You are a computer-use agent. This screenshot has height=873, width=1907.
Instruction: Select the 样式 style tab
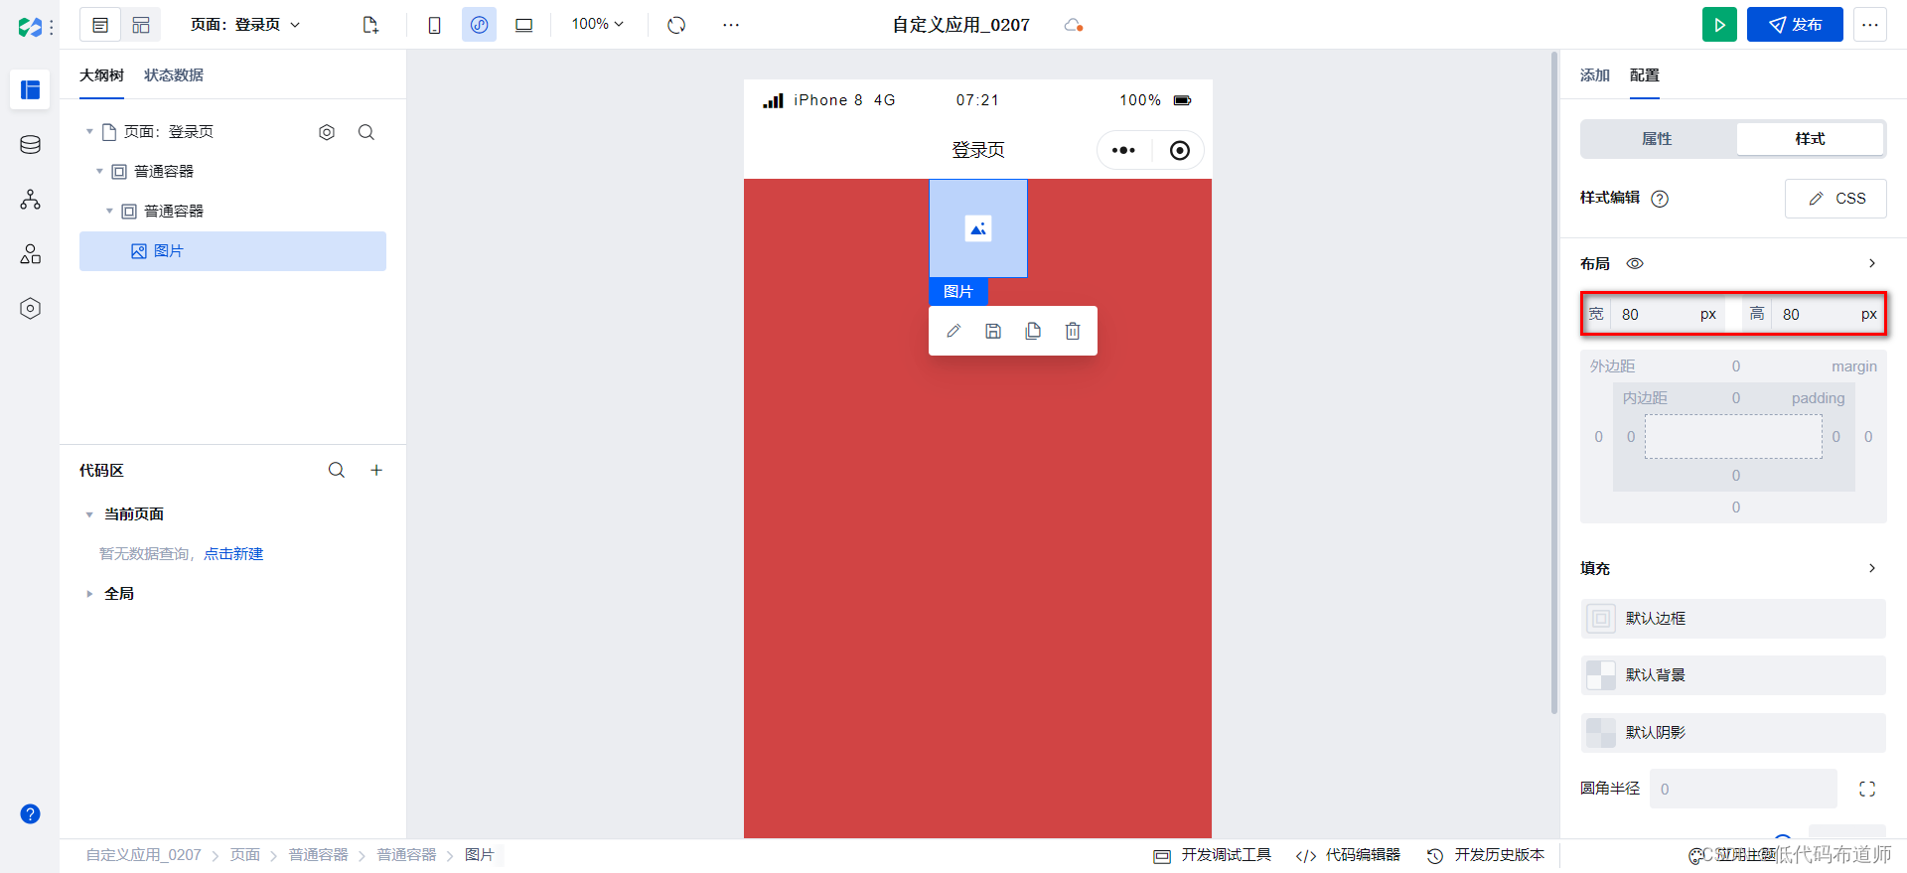point(1810,139)
